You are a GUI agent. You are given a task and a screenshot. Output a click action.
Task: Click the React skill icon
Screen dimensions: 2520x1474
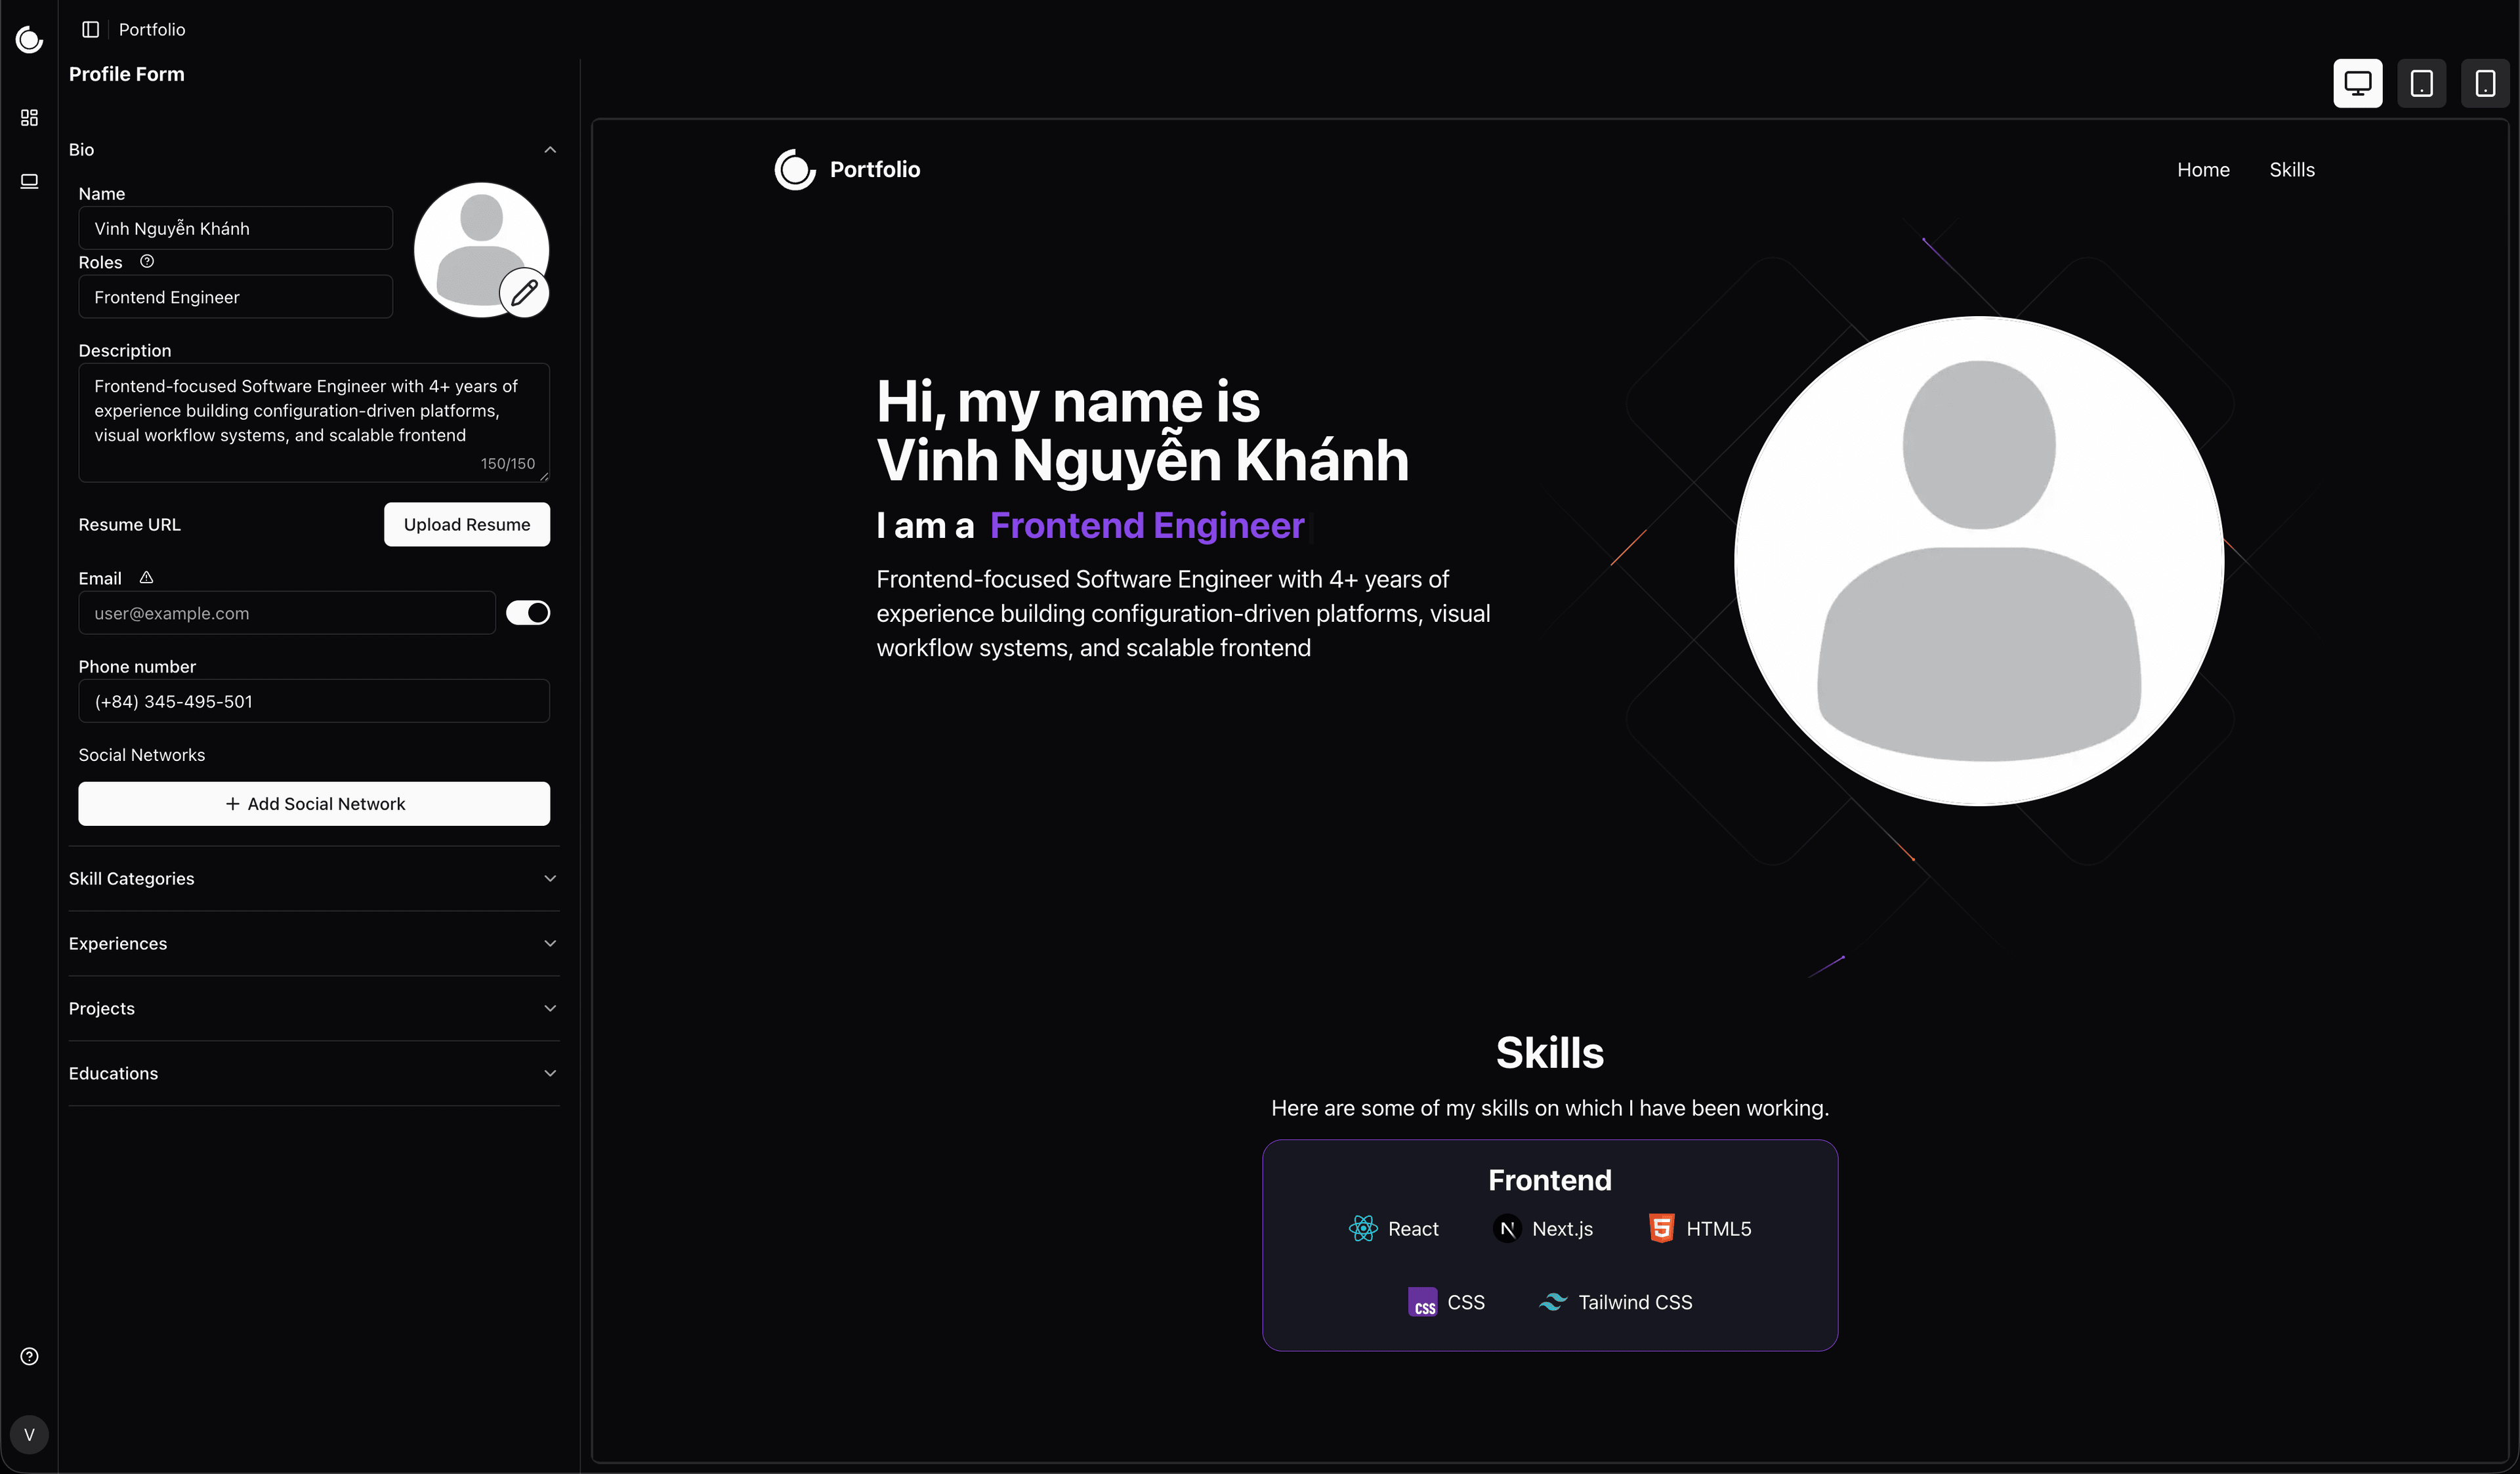1363,1228
